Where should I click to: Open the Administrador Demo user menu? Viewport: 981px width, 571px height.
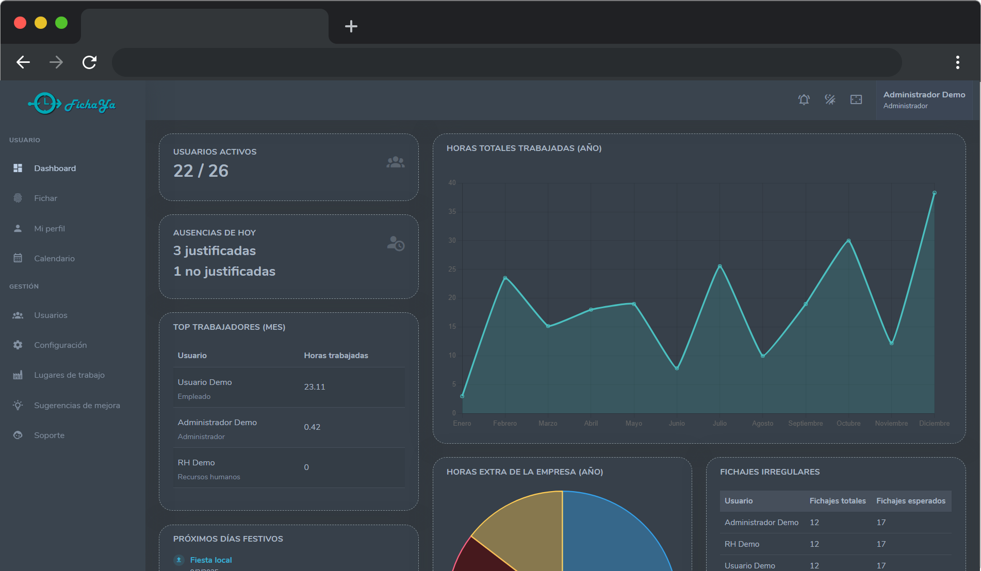point(924,100)
